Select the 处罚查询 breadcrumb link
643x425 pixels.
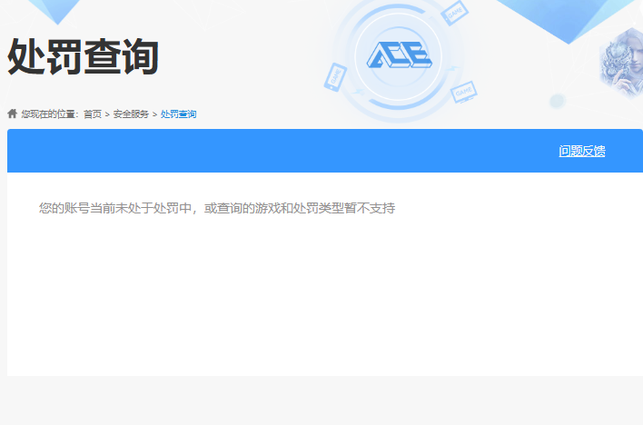178,114
